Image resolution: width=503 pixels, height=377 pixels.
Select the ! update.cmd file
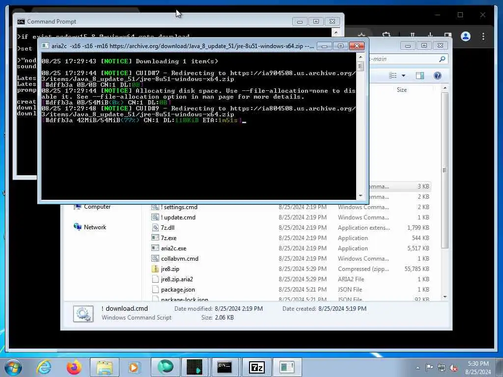click(178, 217)
